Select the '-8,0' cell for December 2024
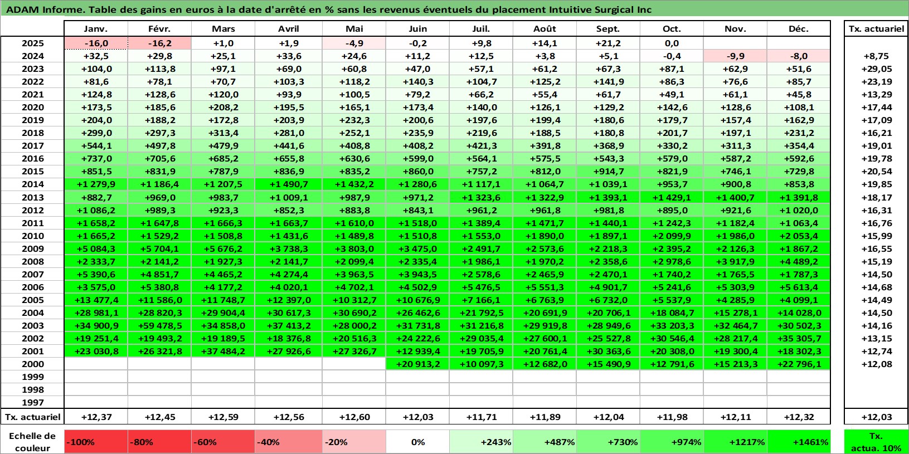Image resolution: width=909 pixels, height=454 pixels. tap(799, 56)
